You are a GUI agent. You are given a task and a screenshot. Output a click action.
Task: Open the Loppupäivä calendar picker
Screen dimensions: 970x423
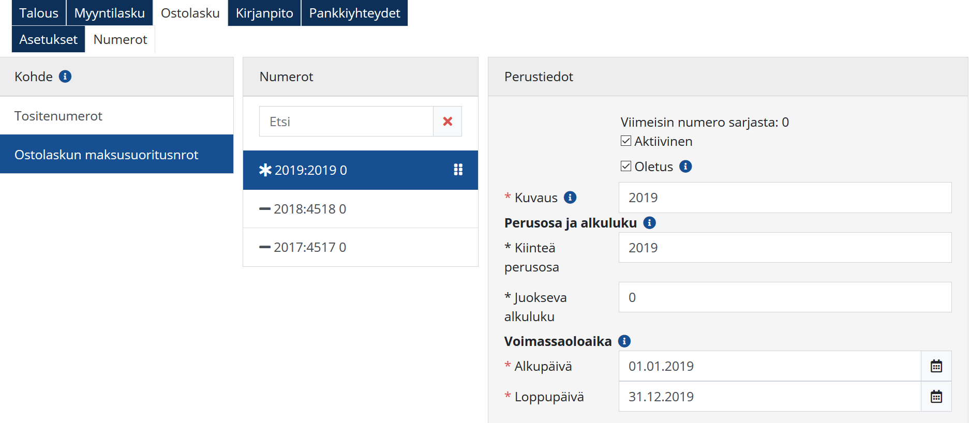pos(936,397)
